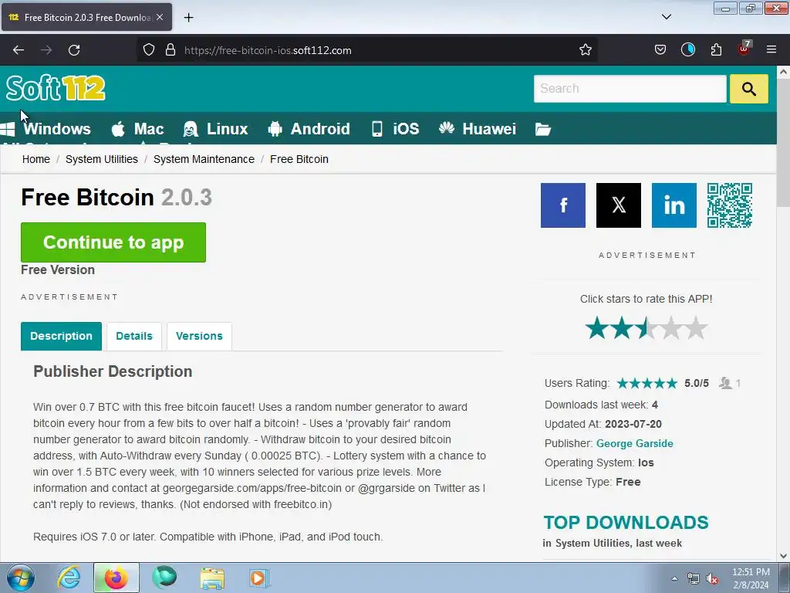Launch Internet Explorer from taskbar

pos(69,578)
